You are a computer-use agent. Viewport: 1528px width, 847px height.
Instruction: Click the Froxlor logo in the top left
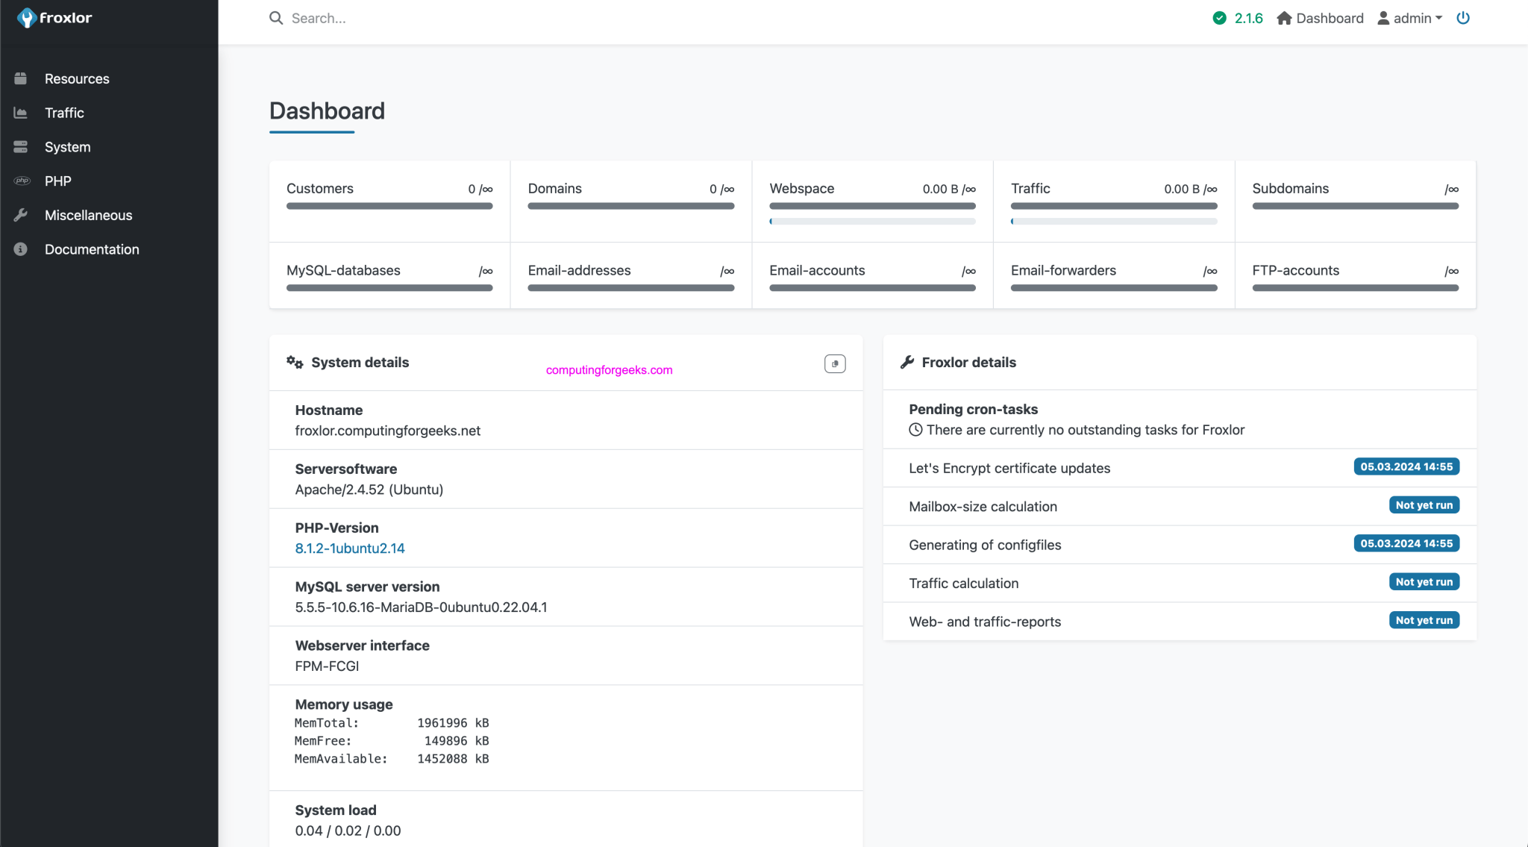coord(55,17)
